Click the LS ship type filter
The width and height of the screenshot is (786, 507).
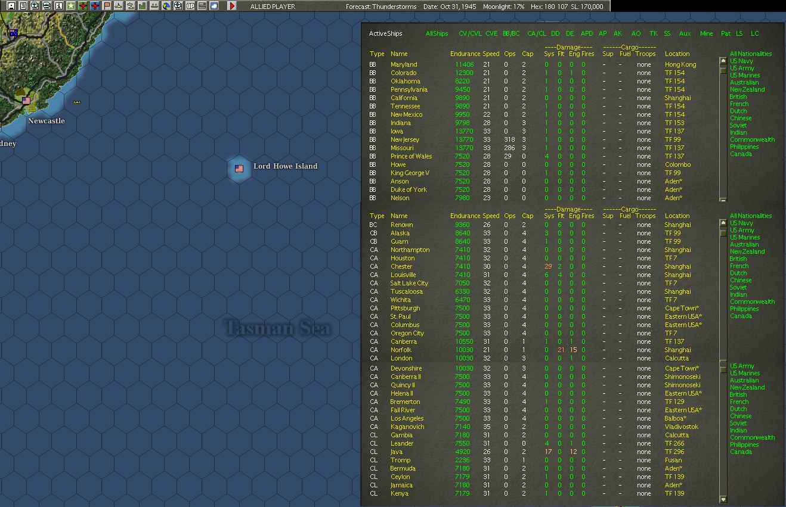click(x=739, y=33)
